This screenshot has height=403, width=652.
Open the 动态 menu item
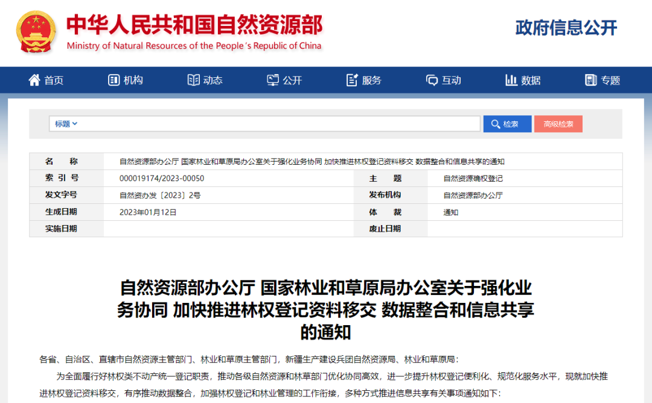click(205, 80)
